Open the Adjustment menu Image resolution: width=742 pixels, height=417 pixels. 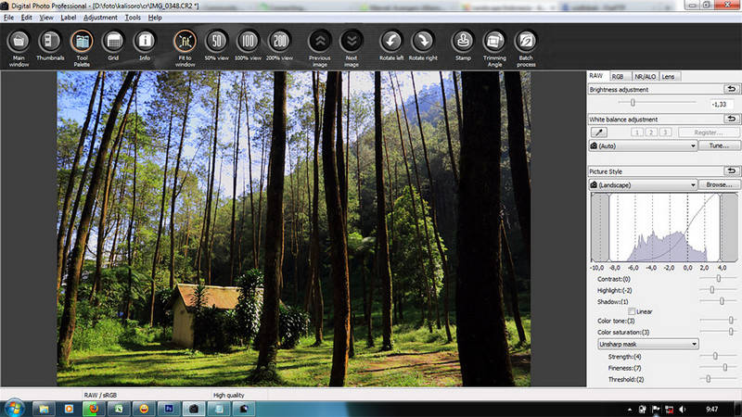(100, 18)
